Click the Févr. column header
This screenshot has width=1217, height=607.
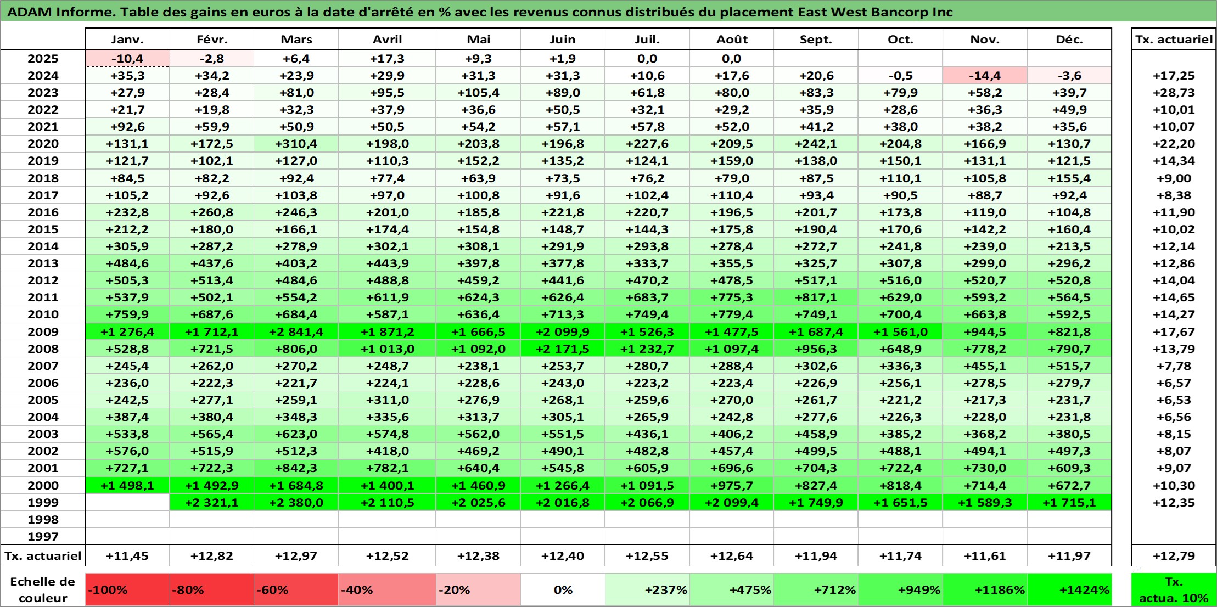(x=212, y=40)
